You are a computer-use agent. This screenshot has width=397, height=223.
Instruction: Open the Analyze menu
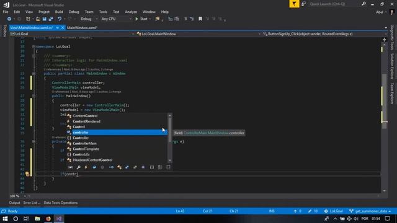coord(131,12)
